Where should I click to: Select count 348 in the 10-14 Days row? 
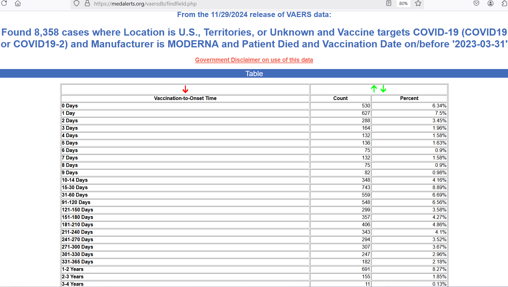pyautogui.click(x=366, y=180)
